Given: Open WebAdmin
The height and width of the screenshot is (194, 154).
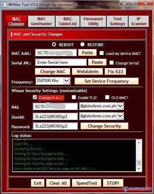Looking at the screenshot, I should coord(87,71).
